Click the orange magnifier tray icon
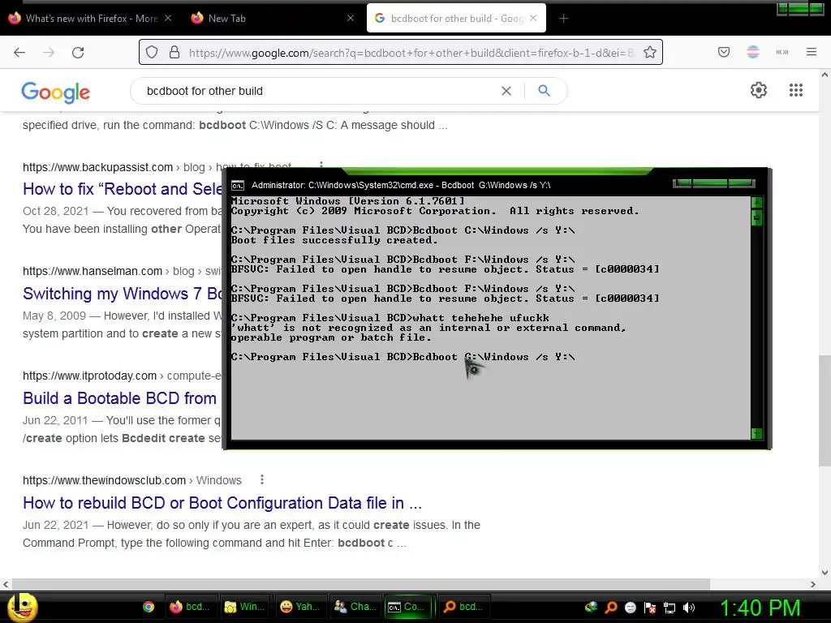Image resolution: width=831 pixels, height=623 pixels. click(x=611, y=608)
